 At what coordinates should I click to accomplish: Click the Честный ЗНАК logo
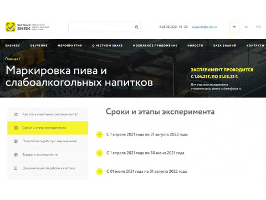tap(27, 27)
